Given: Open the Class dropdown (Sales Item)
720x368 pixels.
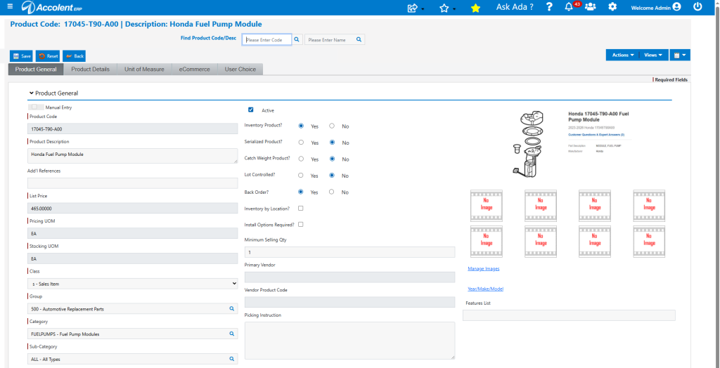Looking at the screenshot, I should pos(133,284).
